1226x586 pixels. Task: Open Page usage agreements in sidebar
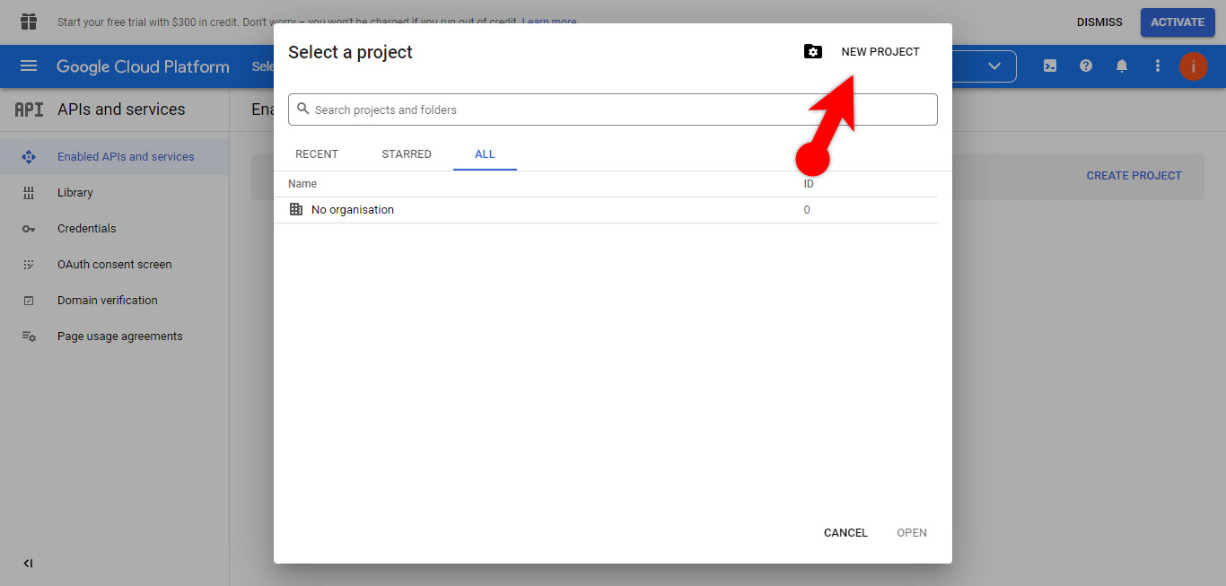click(x=115, y=337)
